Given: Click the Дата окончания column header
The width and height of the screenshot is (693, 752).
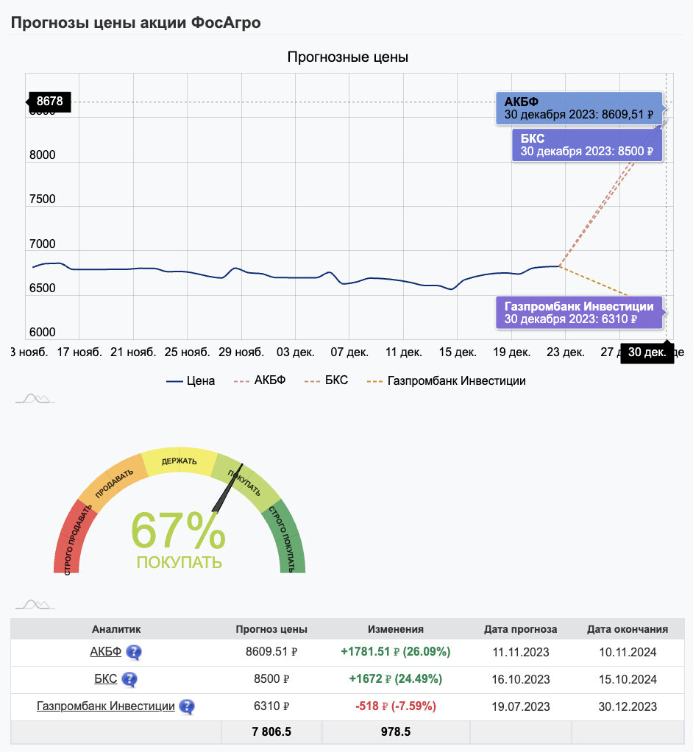Looking at the screenshot, I should point(628,629).
